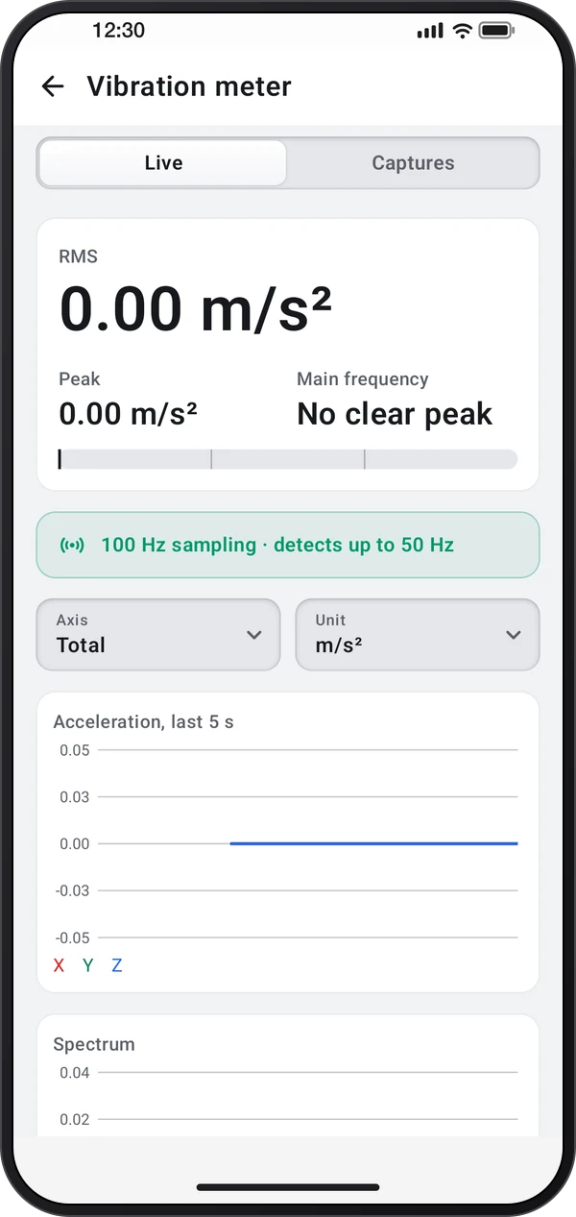Tap the 0.05 axis label on acceleration chart
Screen dimensions: 576x1217
click(x=74, y=750)
